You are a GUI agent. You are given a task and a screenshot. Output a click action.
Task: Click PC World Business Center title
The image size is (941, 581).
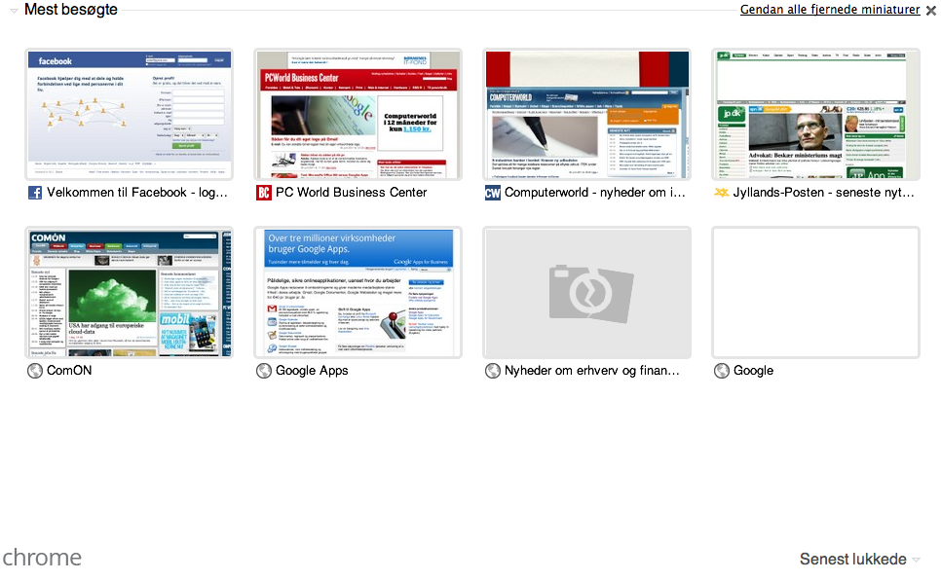351,193
